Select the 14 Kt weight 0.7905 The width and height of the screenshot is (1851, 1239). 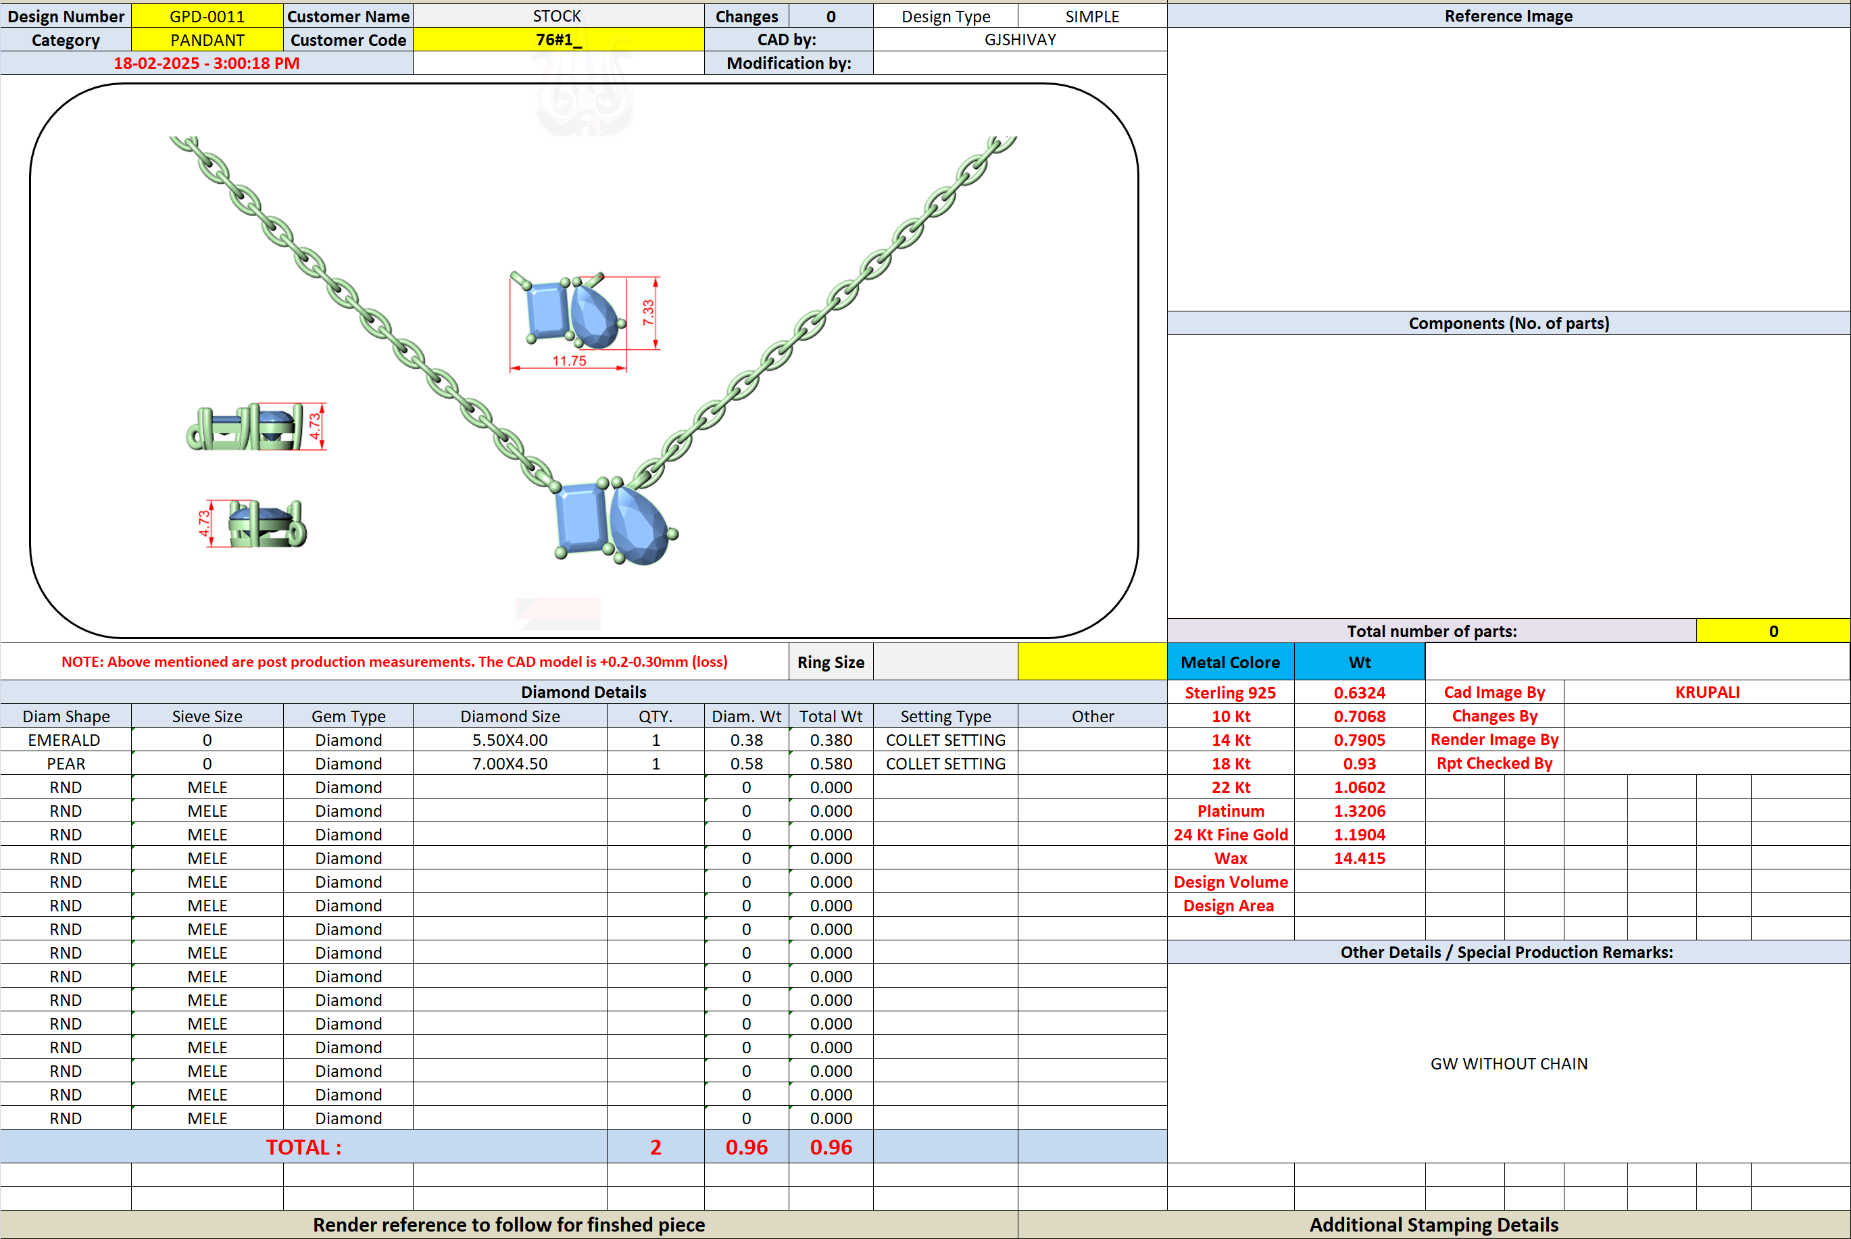tap(1360, 740)
